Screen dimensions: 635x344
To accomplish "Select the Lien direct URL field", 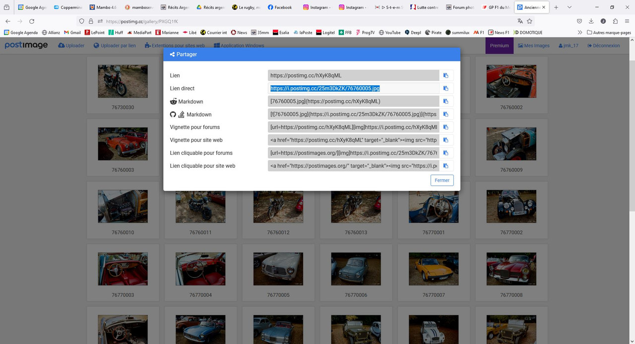I will (x=353, y=88).
